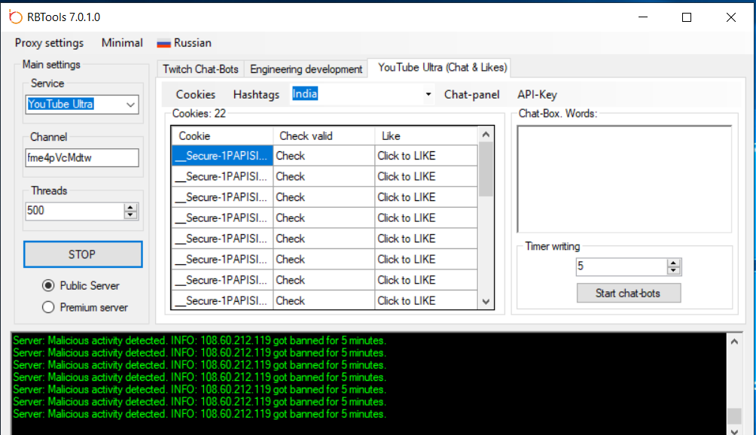Click inside the Chat-Box Words text area

(623, 179)
